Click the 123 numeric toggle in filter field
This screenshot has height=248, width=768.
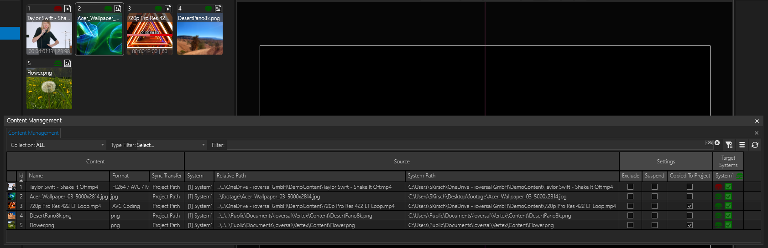click(709, 143)
